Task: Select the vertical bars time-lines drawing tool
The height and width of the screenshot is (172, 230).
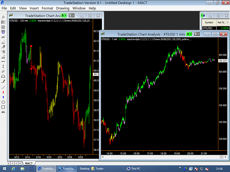Action: 3,22
